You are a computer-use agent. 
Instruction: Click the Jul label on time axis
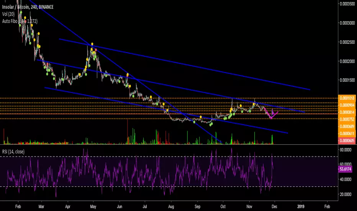coord(144,206)
